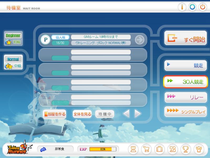Click map name ウトレーニング ブロック NORMAL
Viewport: 210px width, 158px height.
101,43
